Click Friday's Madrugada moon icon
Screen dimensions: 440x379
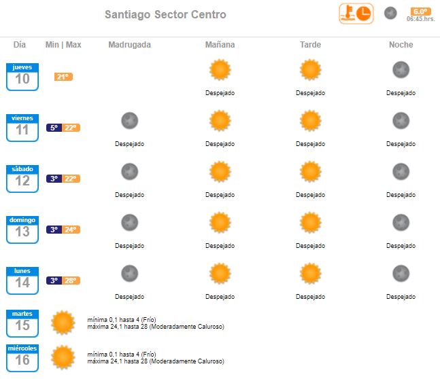[x=130, y=120]
